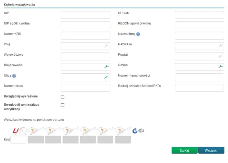Click the autocomplete icon in Nazwisko field

(221, 46)
